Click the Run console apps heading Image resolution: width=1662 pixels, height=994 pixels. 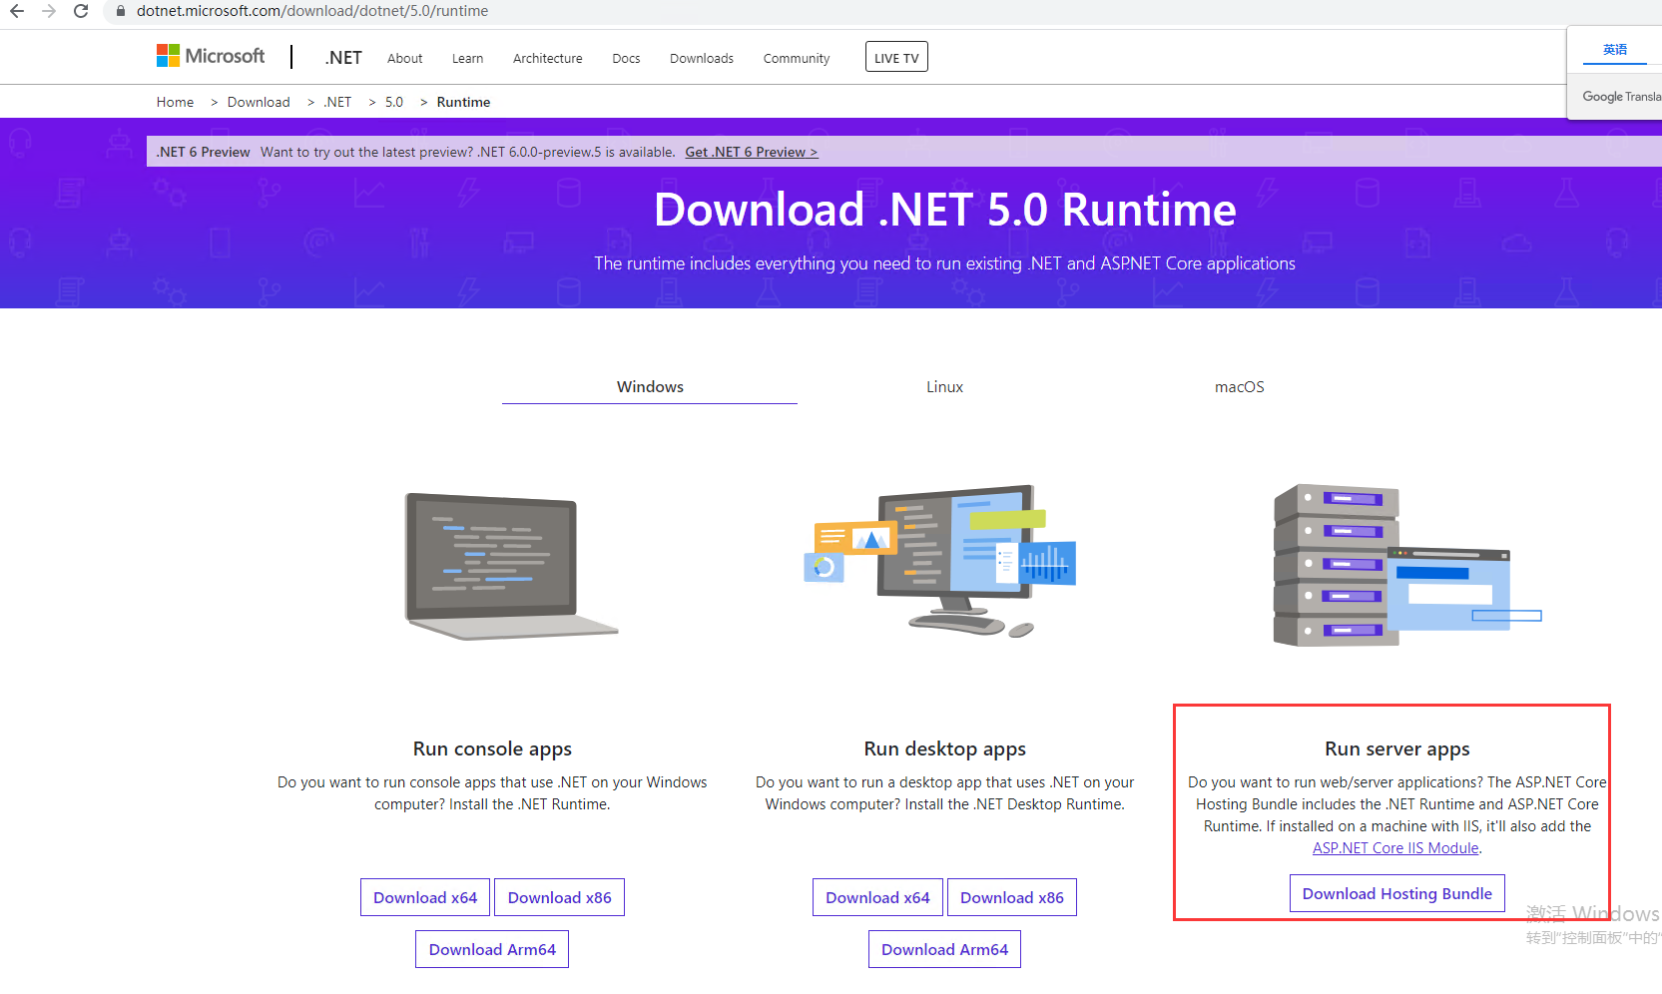coord(492,748)
